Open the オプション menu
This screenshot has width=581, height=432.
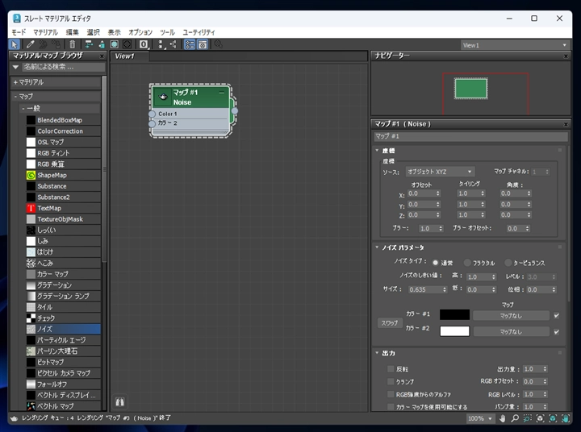[x=140, y=32]
